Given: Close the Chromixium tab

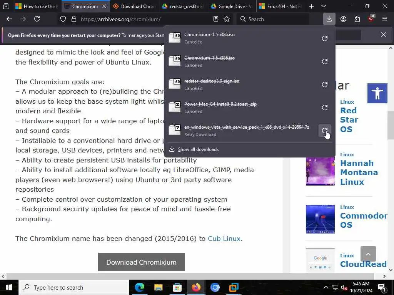Looking at the screenshot, I should point(104,6).
